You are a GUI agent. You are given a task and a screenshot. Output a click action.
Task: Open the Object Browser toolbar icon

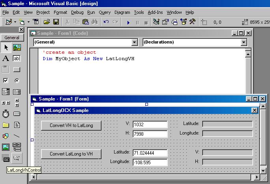tap(184, 22)
